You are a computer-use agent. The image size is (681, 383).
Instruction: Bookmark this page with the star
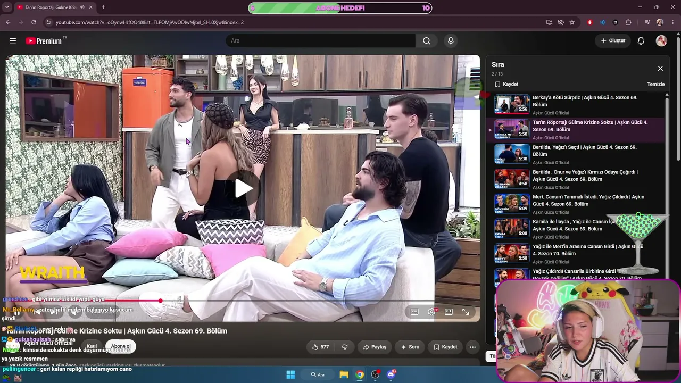pos(572,22)
